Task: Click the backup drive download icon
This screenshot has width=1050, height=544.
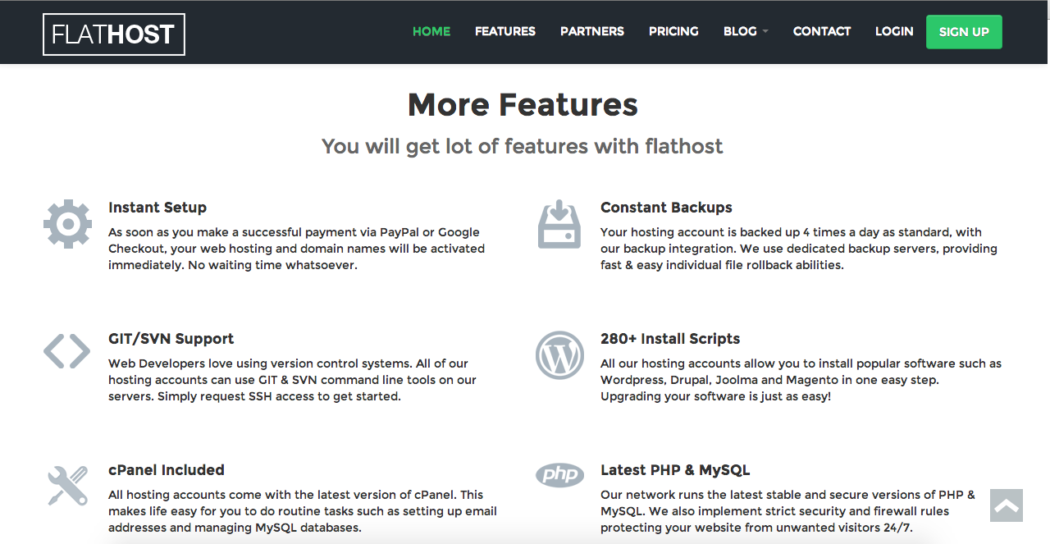Action: tap(559, 223)
